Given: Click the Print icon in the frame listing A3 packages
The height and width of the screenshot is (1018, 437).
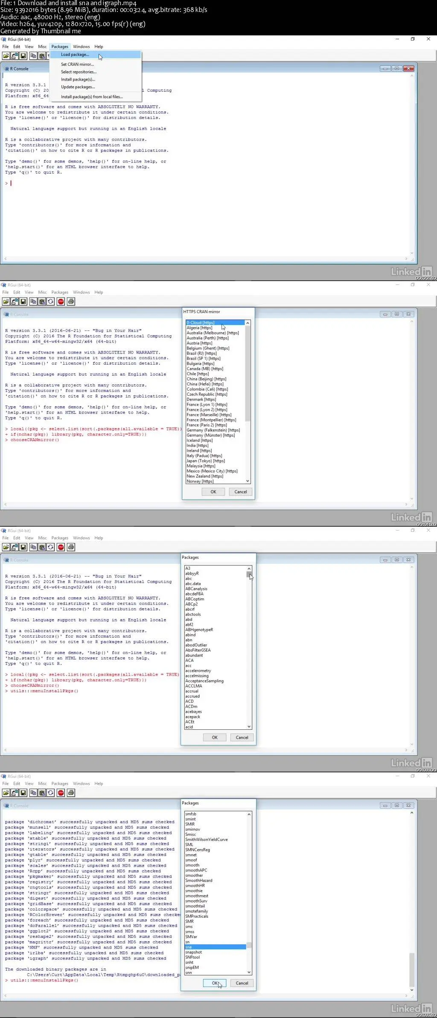Looking at the screenshot, I should pyautogui.click(x=71, y=547).
